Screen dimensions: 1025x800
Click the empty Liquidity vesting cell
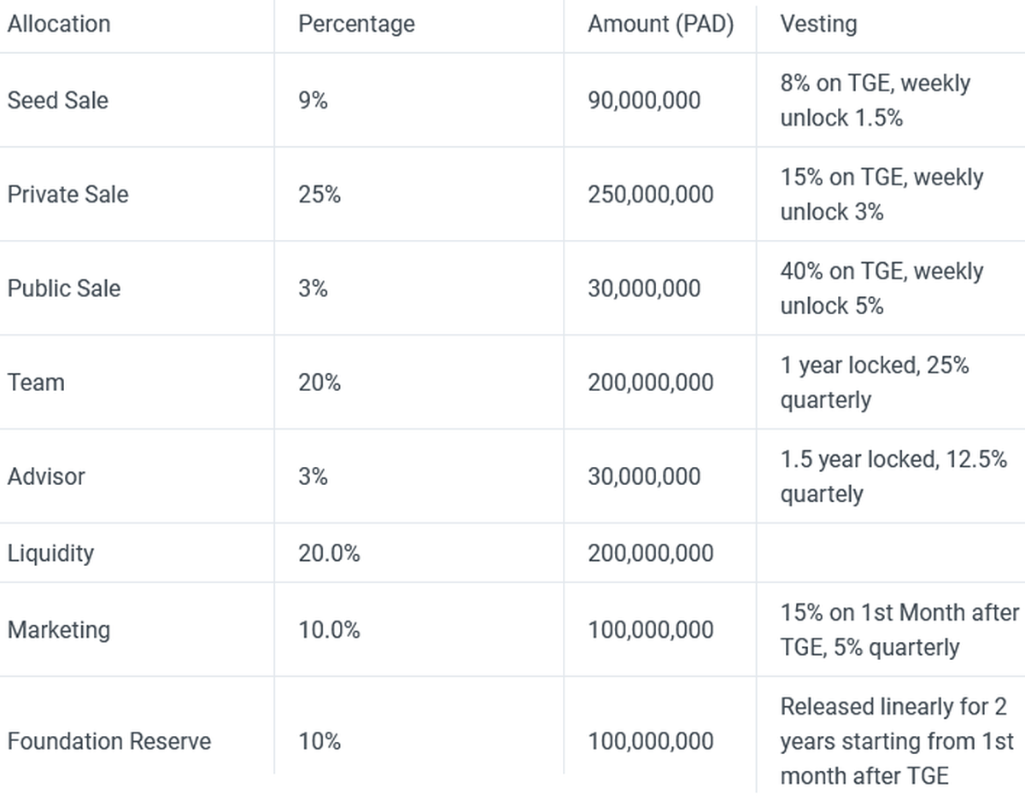(x=888, y=553)
